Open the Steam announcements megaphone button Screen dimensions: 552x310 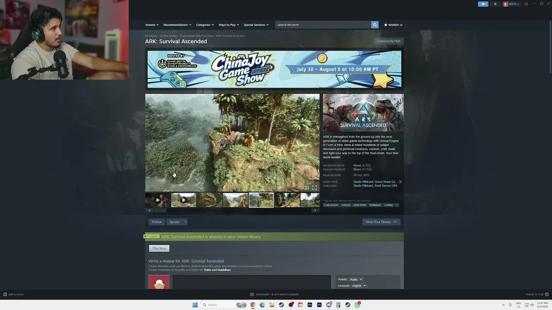pos(483,4)
